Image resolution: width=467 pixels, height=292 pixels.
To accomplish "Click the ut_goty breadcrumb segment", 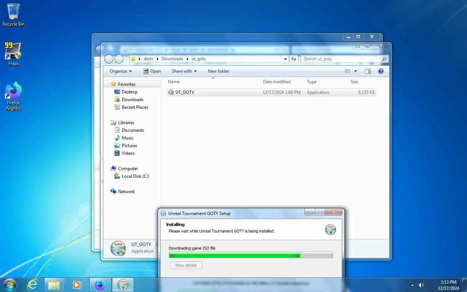I will pyautogui.click(x=199, y=59).
